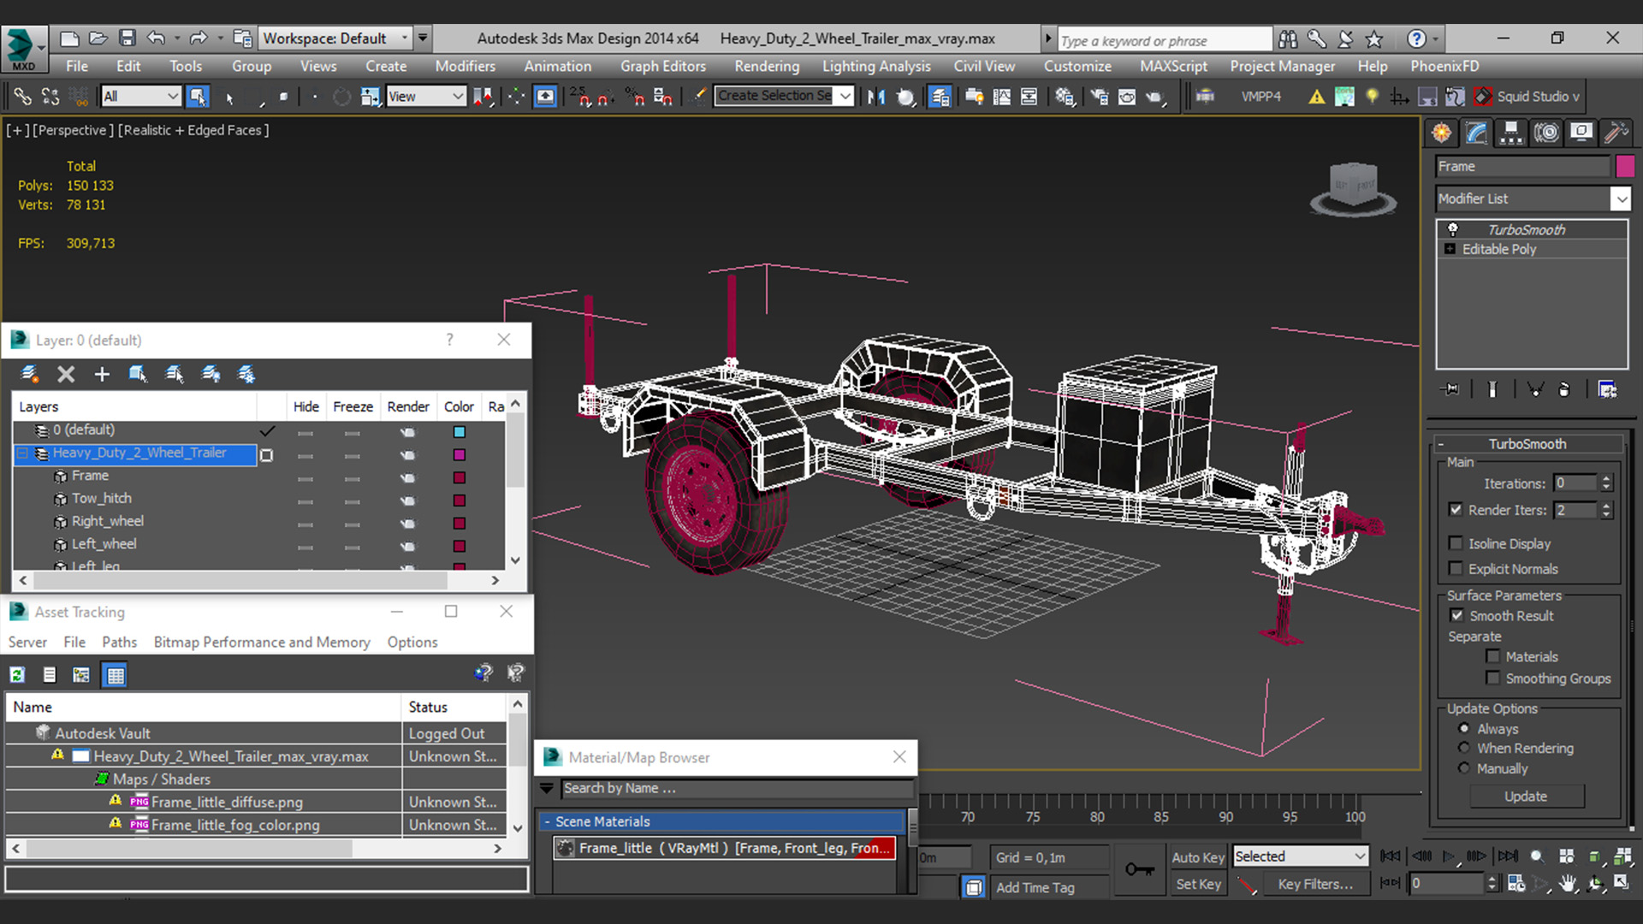The width and height of the screenshot is (1643, 924).
Task: Activate the Mirror tool in main toolbar
Action: 875,97
